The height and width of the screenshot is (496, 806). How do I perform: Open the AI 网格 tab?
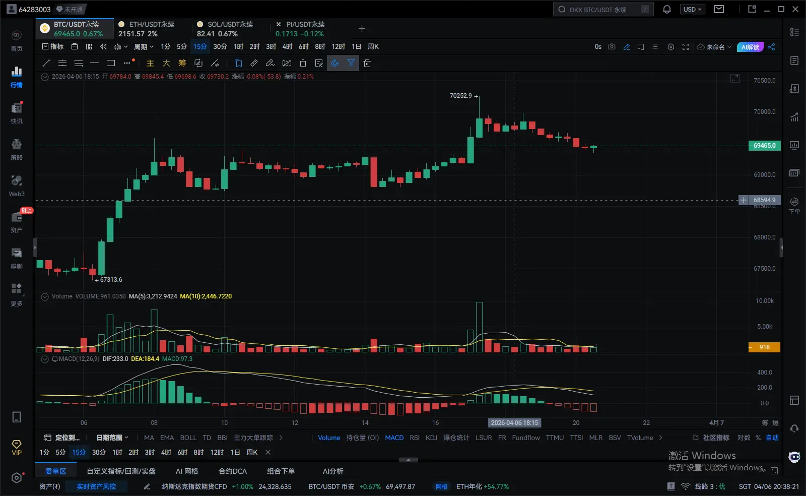click(187, 471)
